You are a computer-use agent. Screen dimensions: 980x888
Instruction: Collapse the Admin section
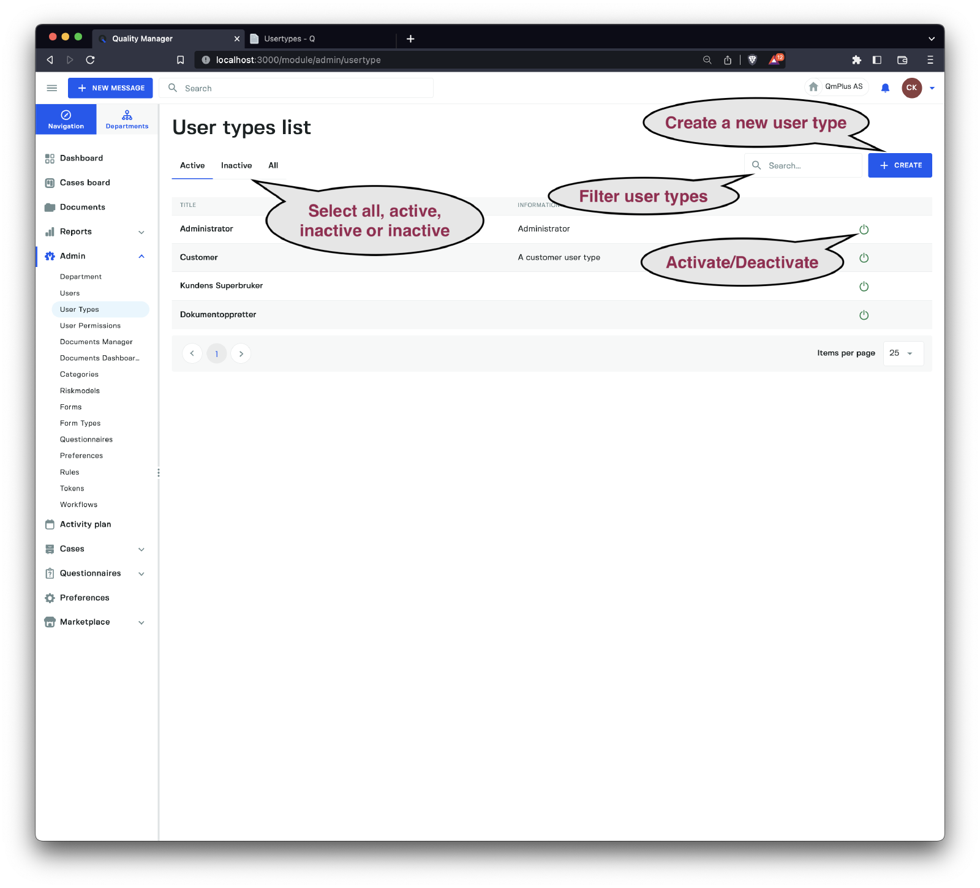pos(141,257)
